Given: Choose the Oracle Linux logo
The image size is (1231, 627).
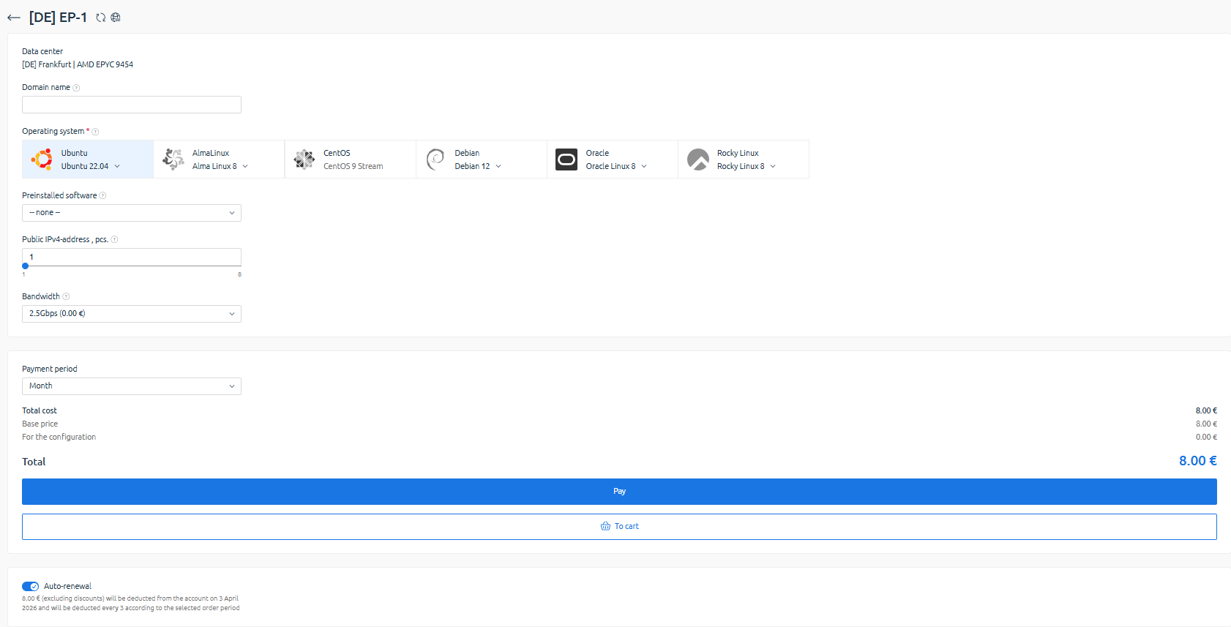Looking at the screenshot, I should (566, 159).
